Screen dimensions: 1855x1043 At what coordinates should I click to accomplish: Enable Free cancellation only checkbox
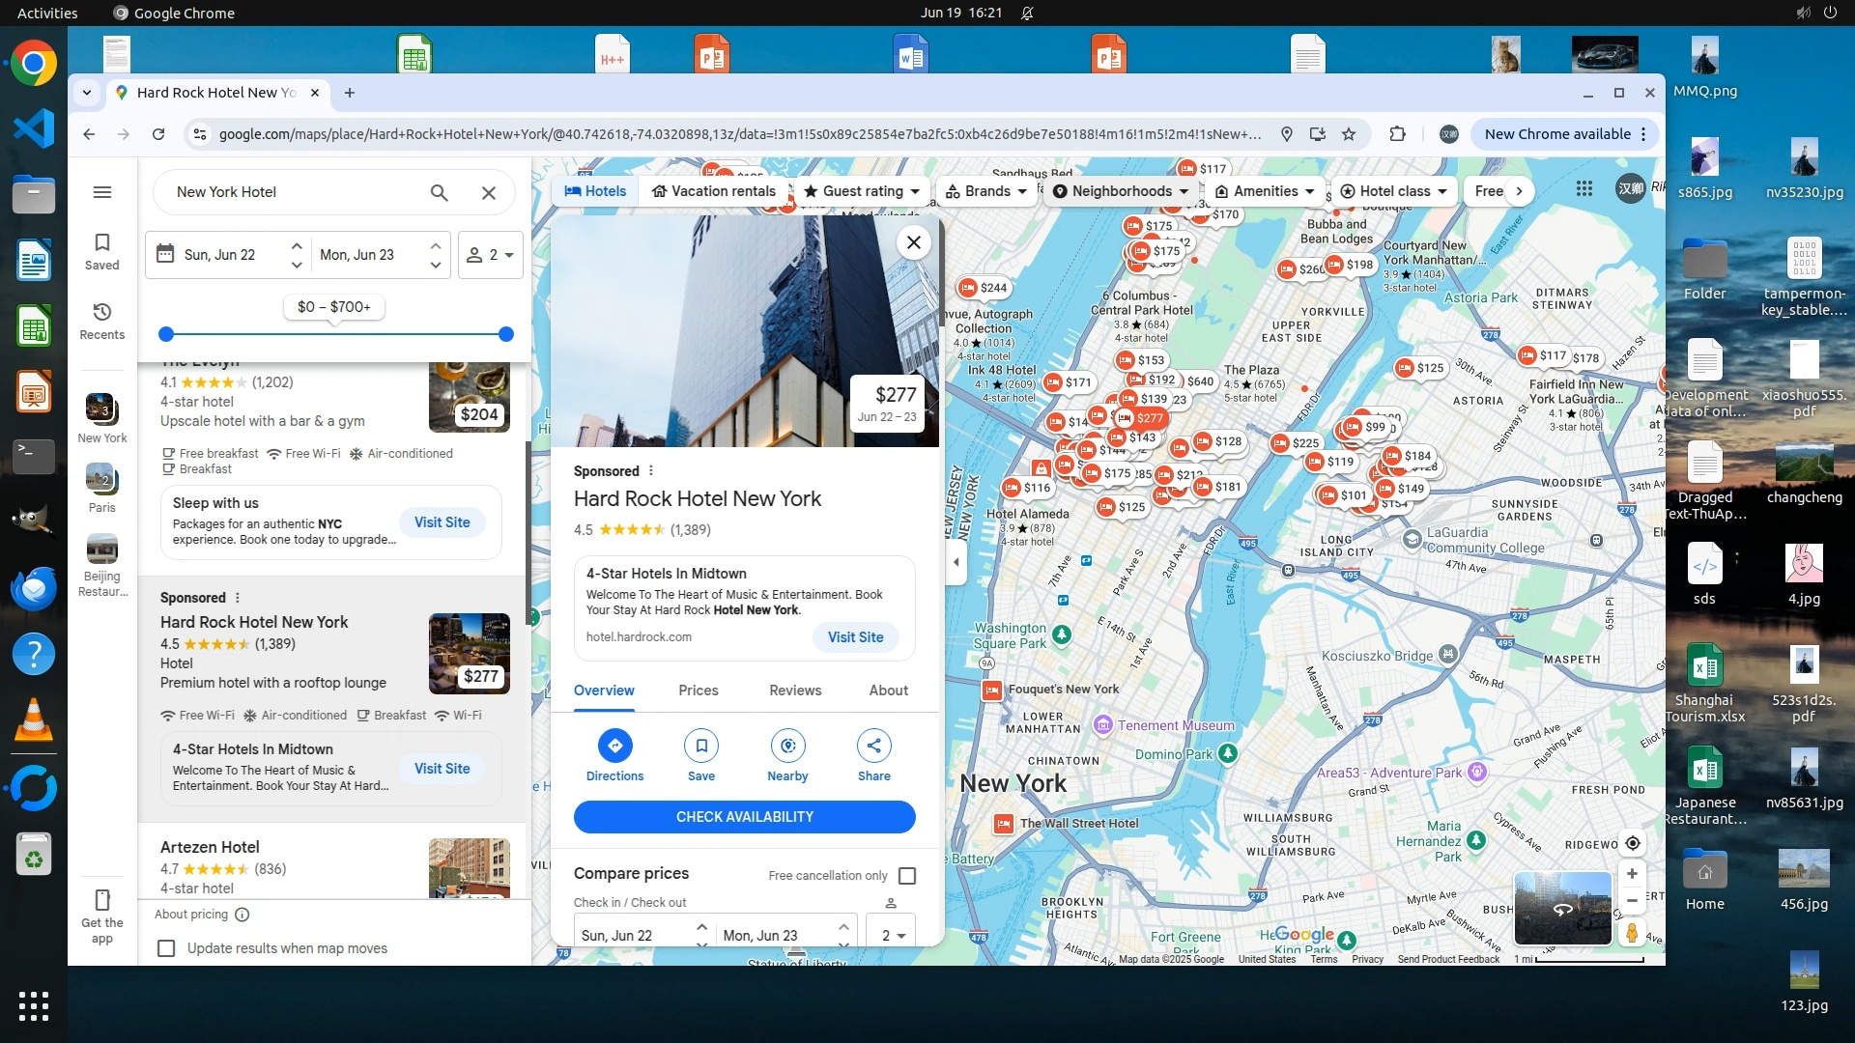pos(906,876)
